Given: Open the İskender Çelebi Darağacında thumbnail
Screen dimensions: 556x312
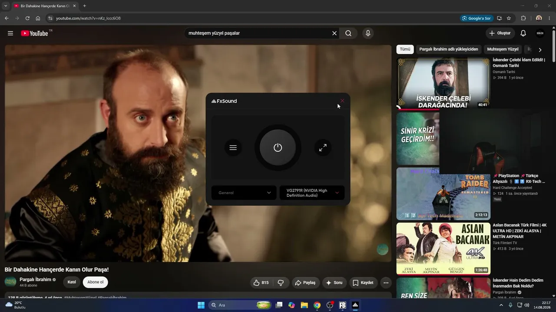Looking at the screenshot, I should point(443,84).
